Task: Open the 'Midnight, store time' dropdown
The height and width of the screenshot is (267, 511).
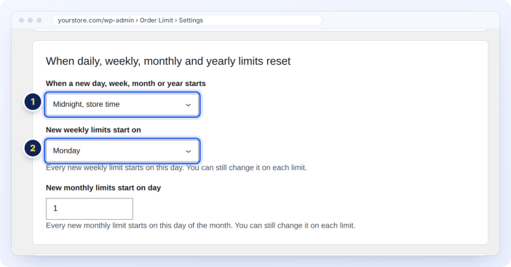Action: click(x=122, y=105)
